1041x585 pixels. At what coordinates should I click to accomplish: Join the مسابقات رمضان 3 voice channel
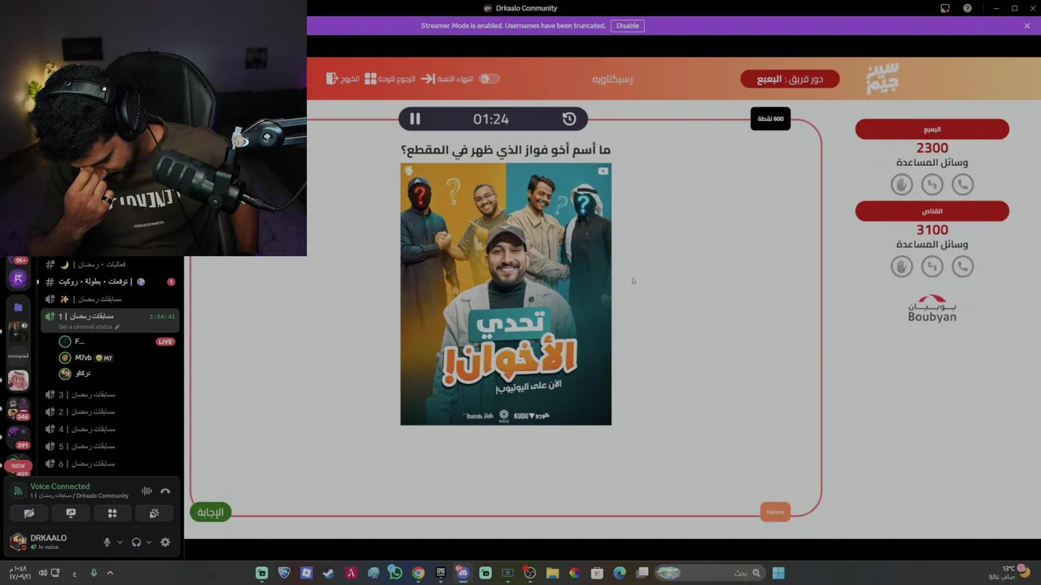click(111, 395)
